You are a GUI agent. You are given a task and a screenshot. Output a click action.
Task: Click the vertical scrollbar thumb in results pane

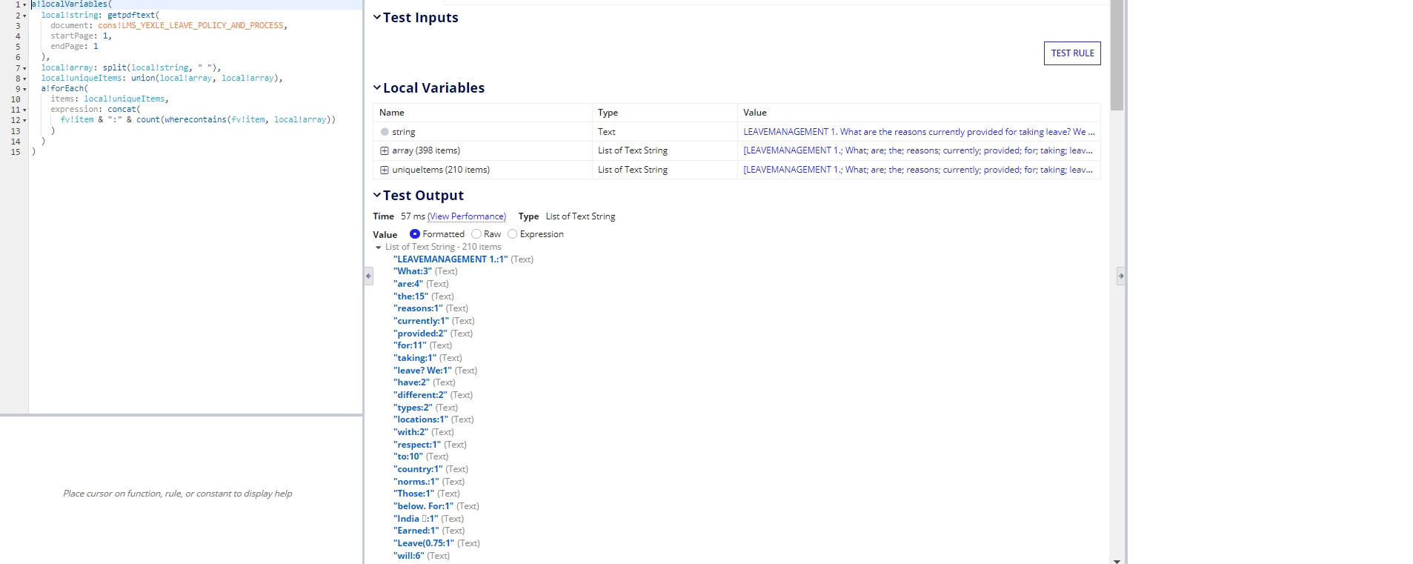point(1117,56)
